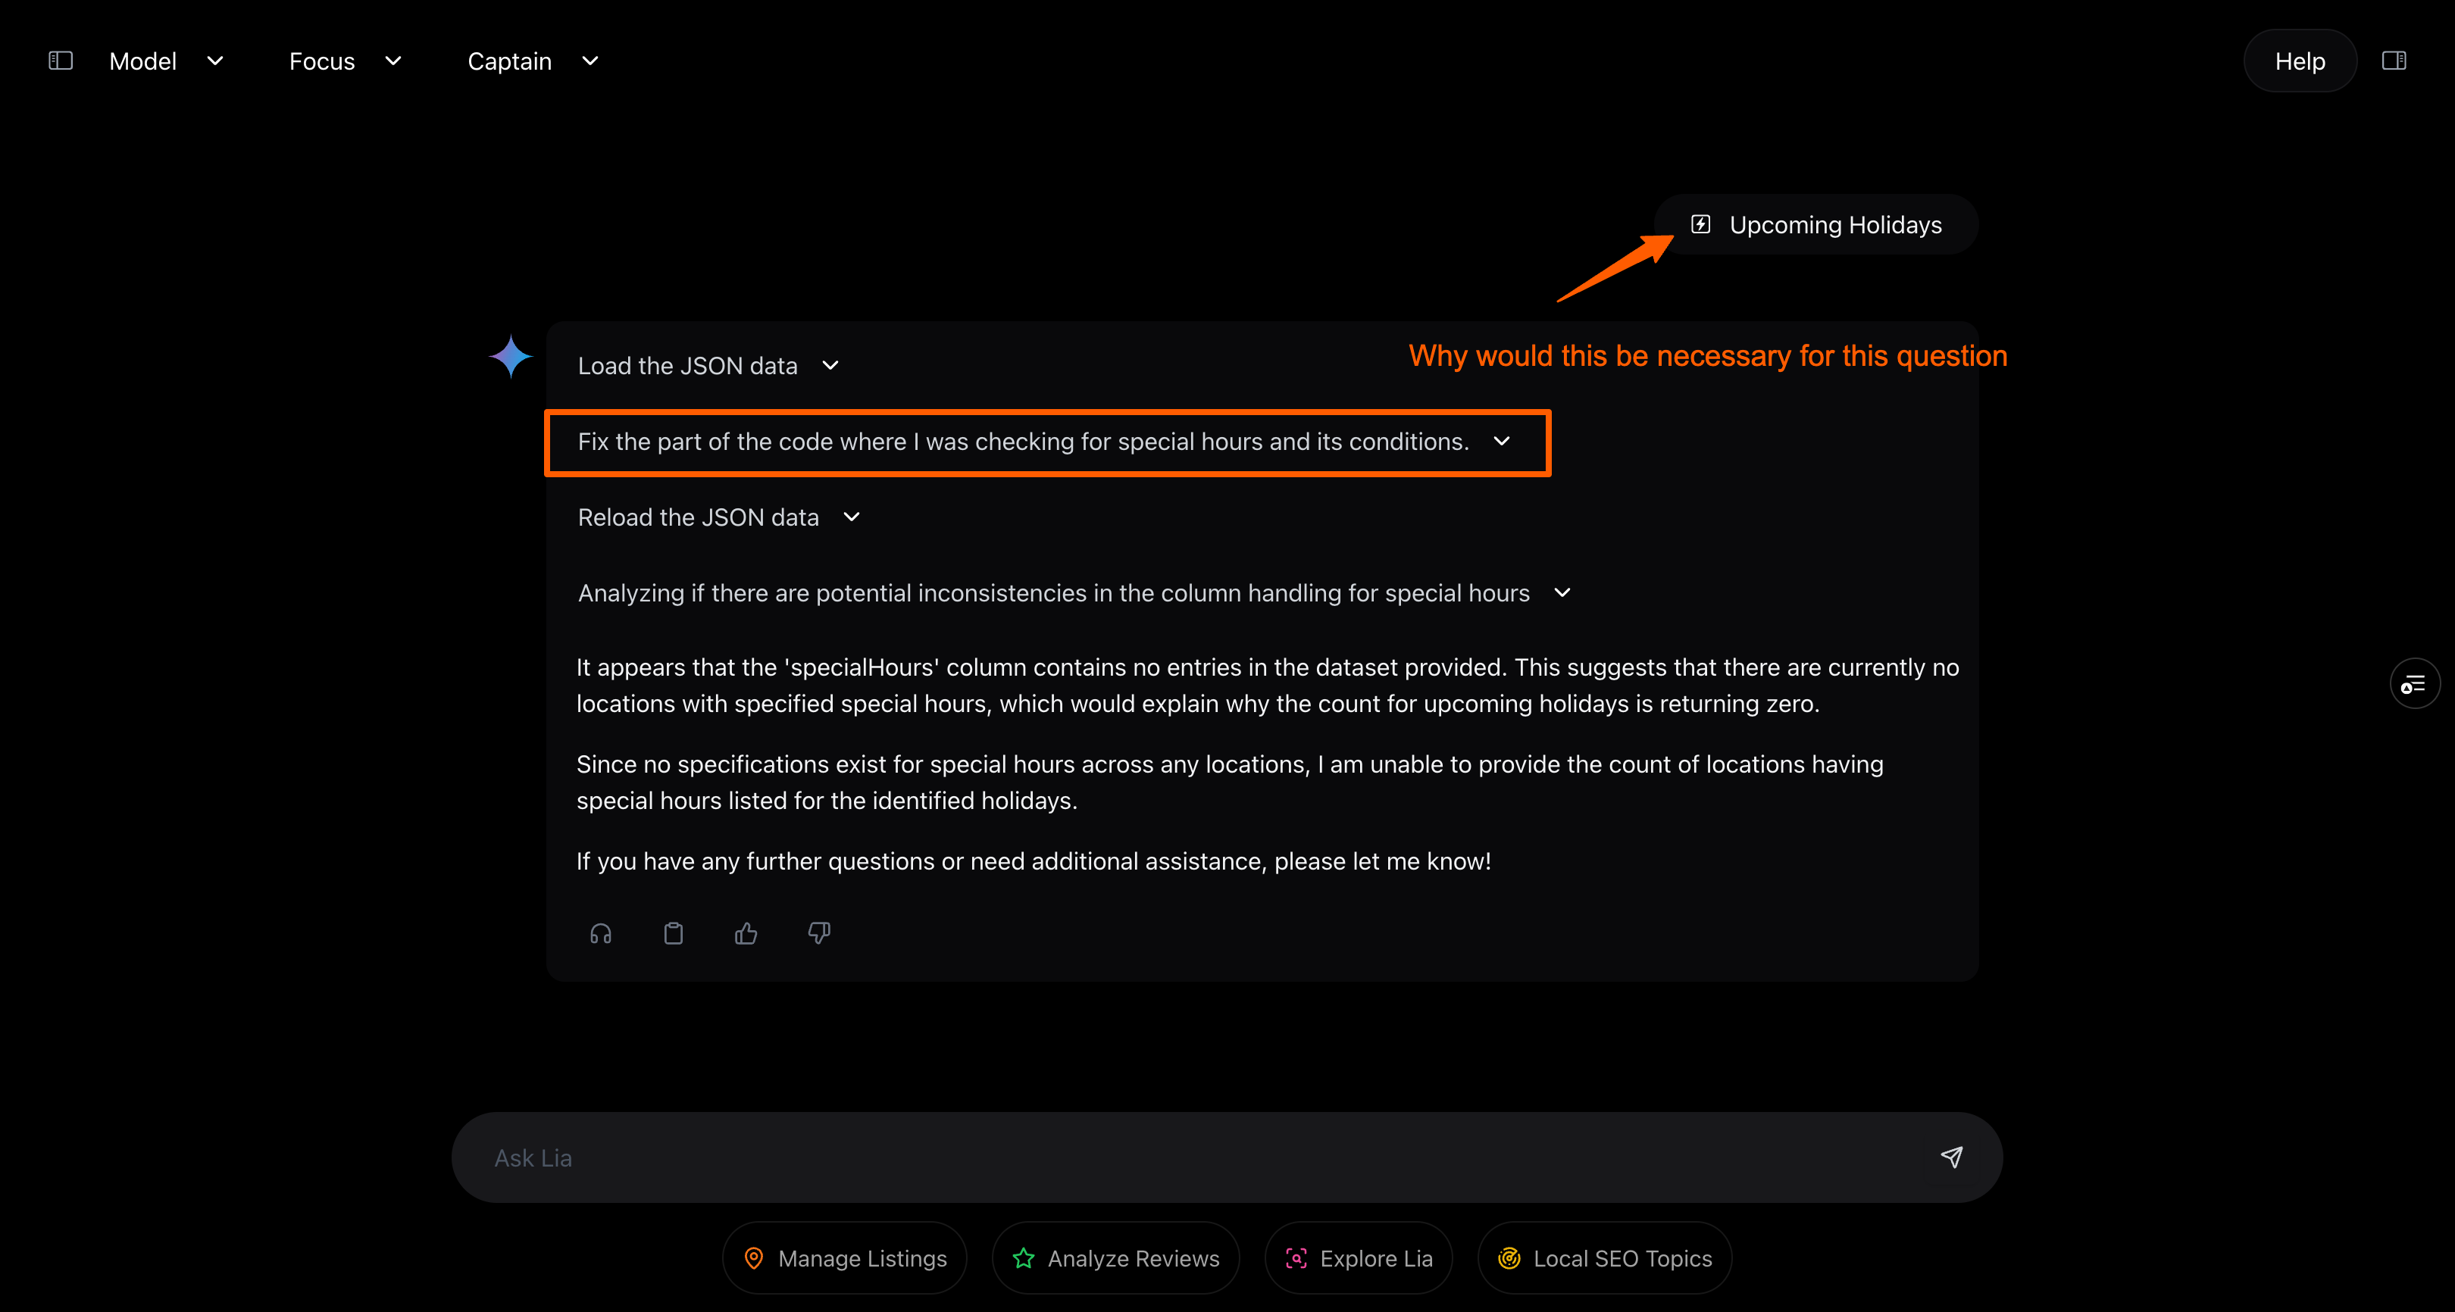Click the thumbs up icon
The height and width of the screenshot is (1312, 2455).
pos(746,934)
